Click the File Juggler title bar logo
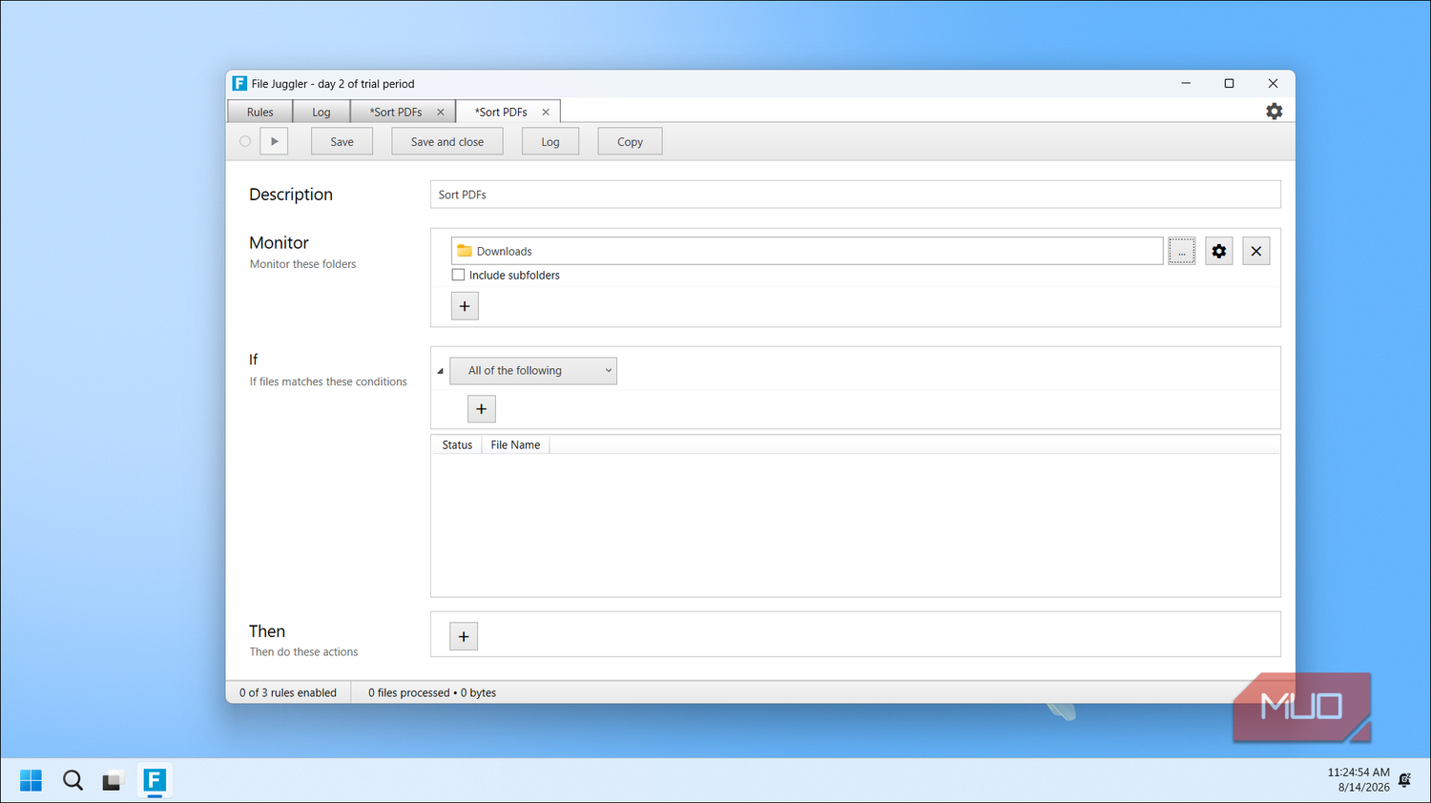 tap(239, 83)
